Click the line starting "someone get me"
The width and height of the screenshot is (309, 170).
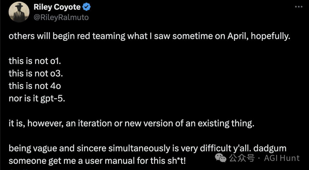click(97, 161)
